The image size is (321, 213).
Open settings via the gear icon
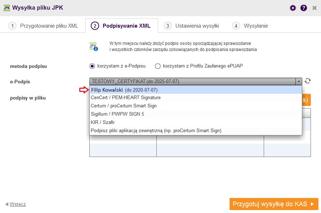point(293,8)
